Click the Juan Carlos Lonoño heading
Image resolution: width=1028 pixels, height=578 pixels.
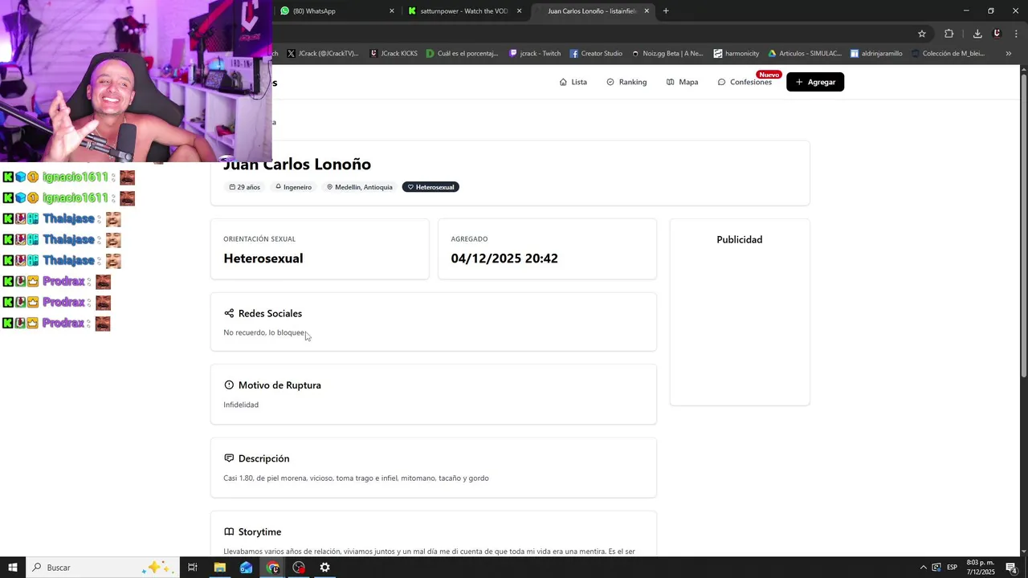click(x=297, y=164)
